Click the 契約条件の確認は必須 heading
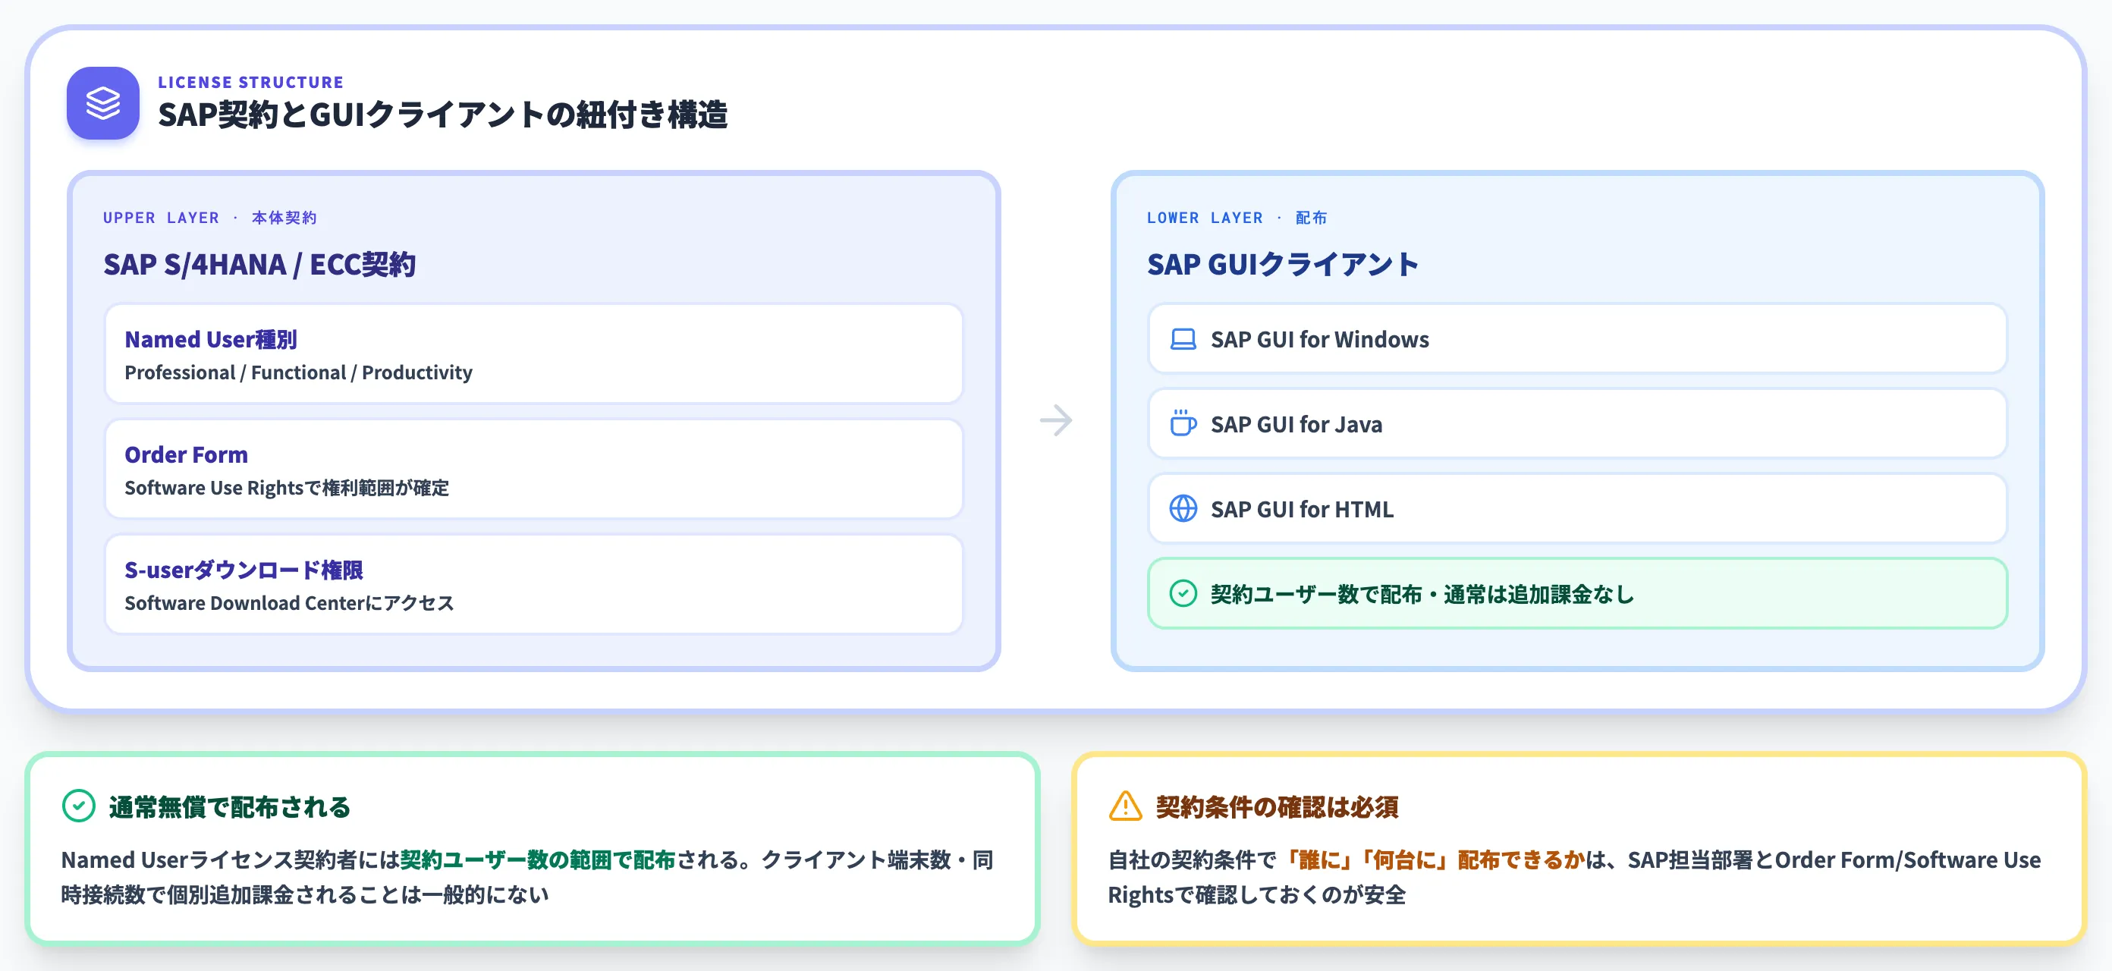 point(1278,807)
